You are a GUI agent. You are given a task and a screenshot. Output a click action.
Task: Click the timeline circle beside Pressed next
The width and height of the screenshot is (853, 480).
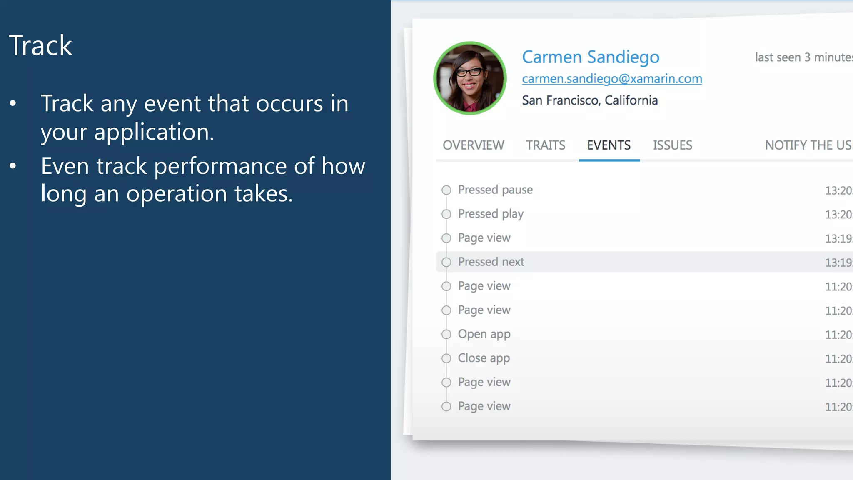[x=446, y=262]
